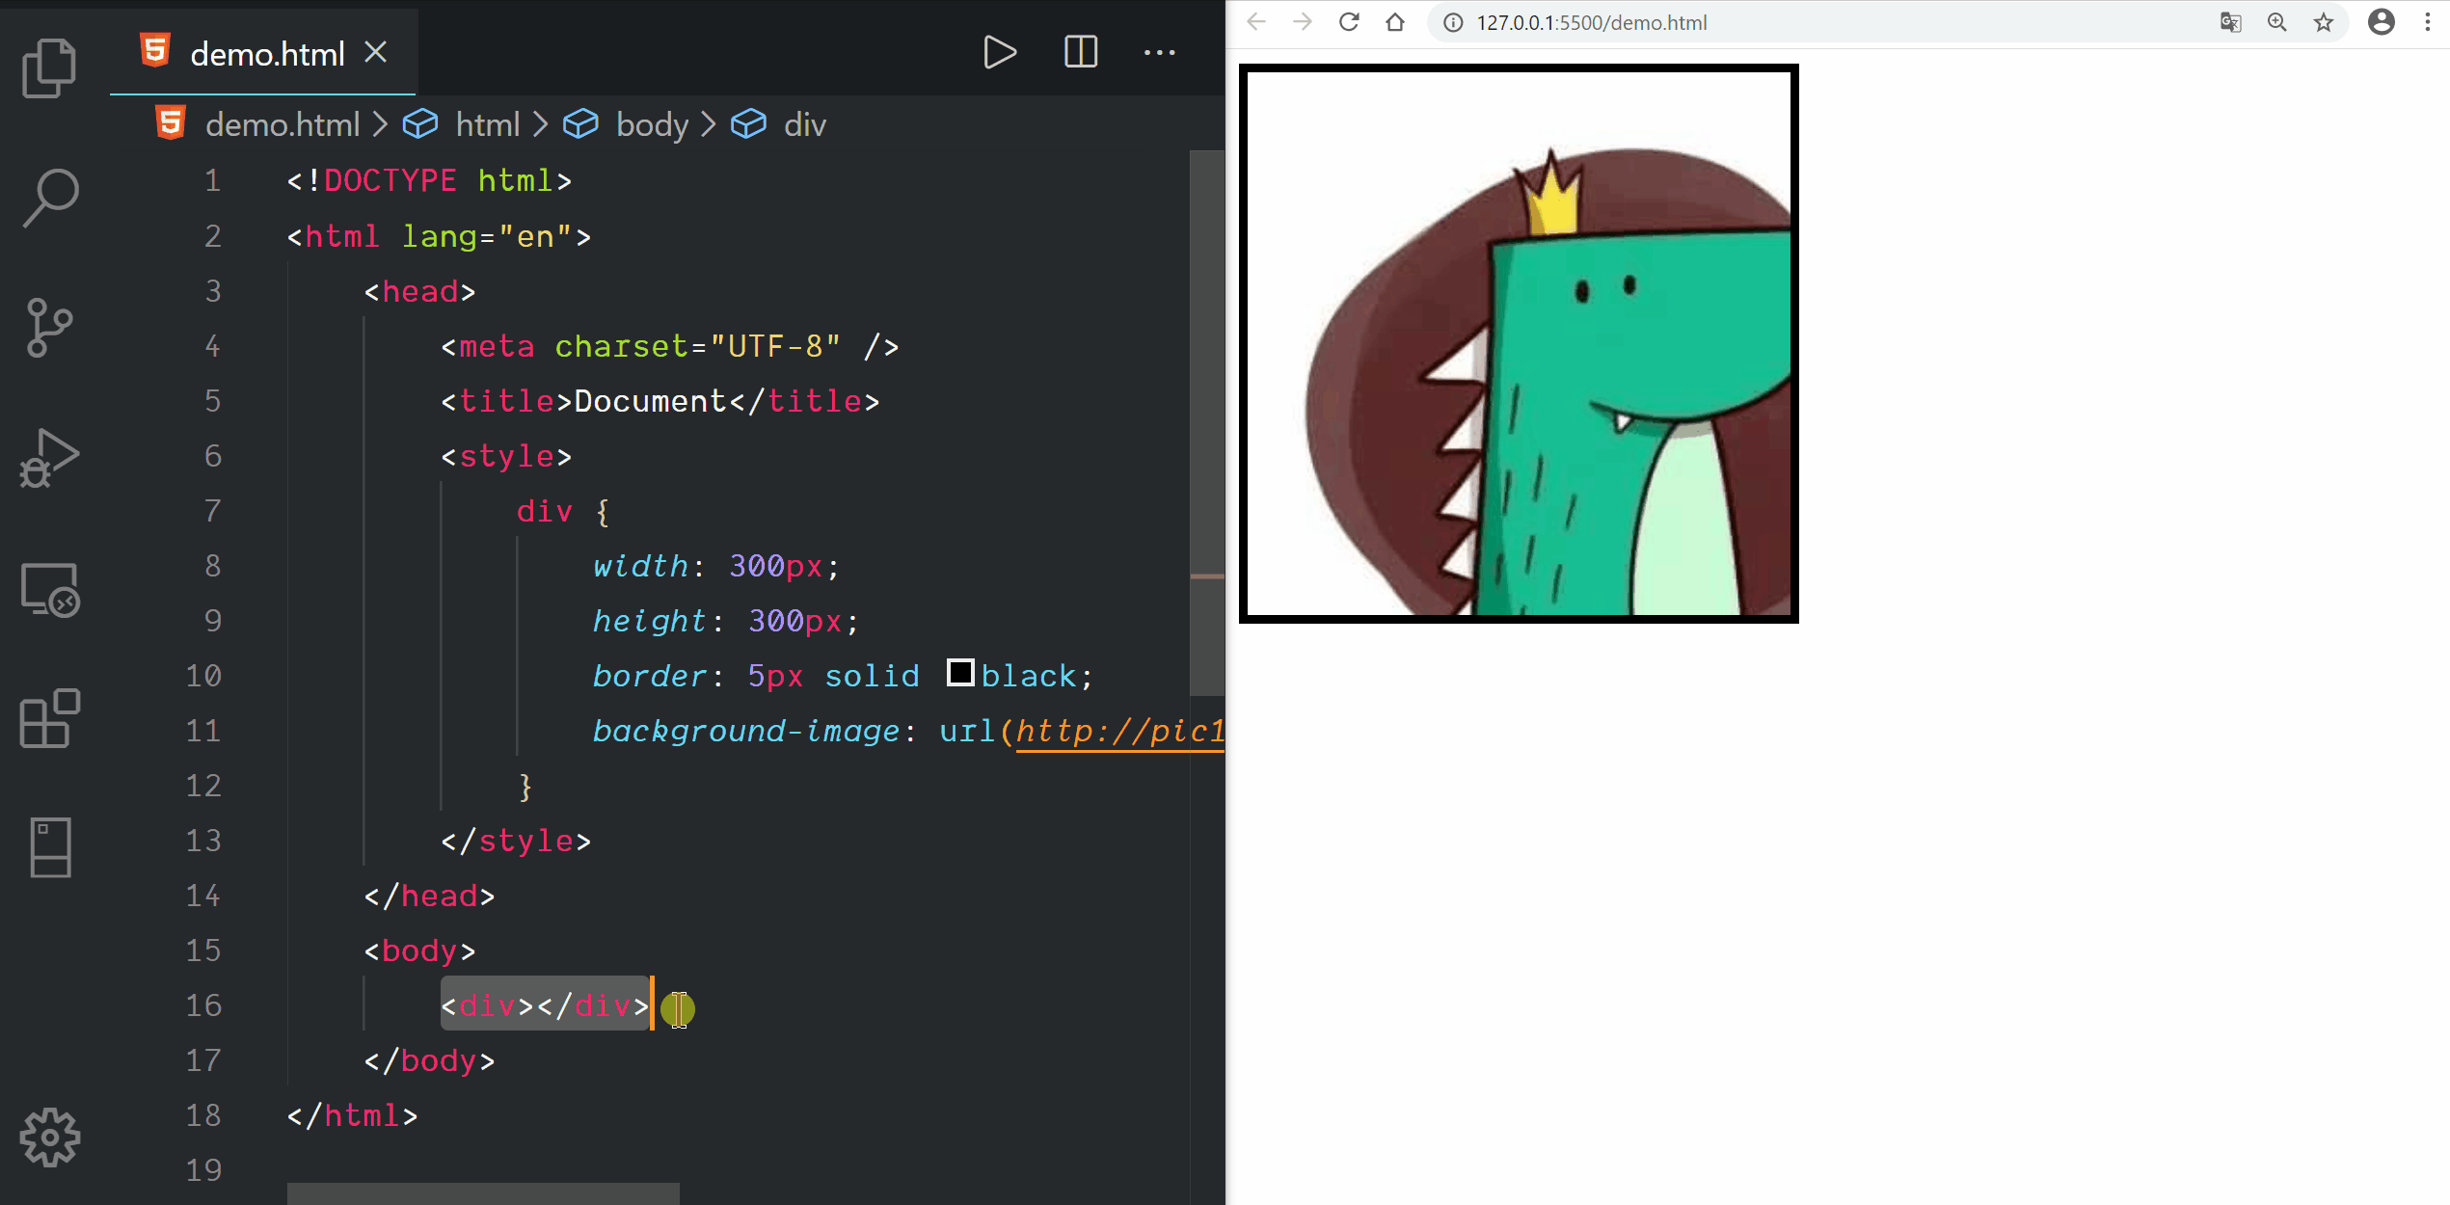Open Remote Explorer view

(49, 589)
